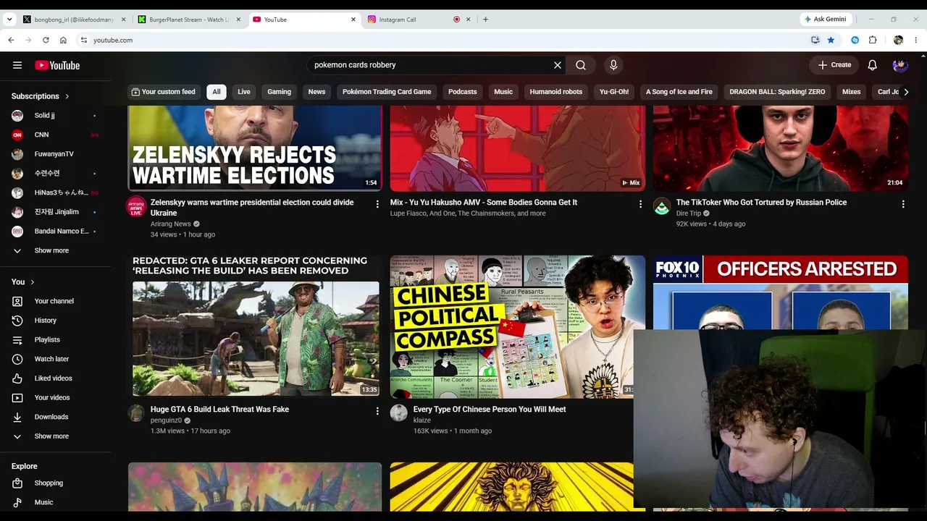Click the Create button
Image resolution: width=927 pixels, height=521 pixels.
(834, 65)
